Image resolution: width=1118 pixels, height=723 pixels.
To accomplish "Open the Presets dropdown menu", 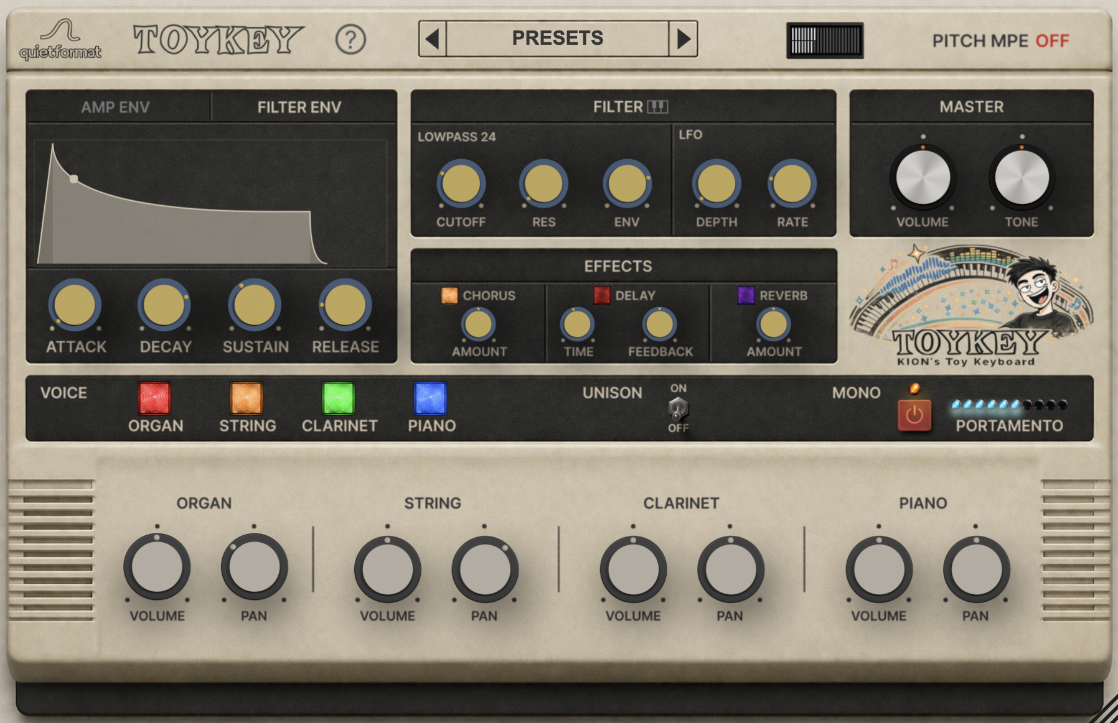I will [x=557, y=39].
